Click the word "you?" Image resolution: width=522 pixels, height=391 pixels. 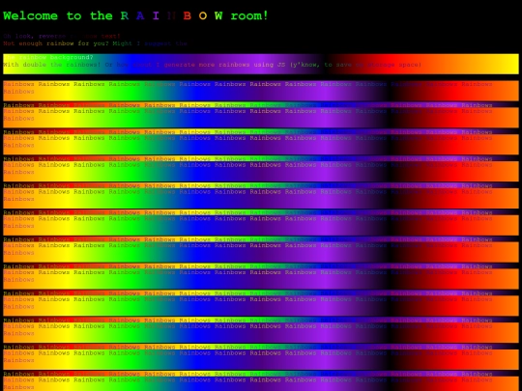coord(101,43)
